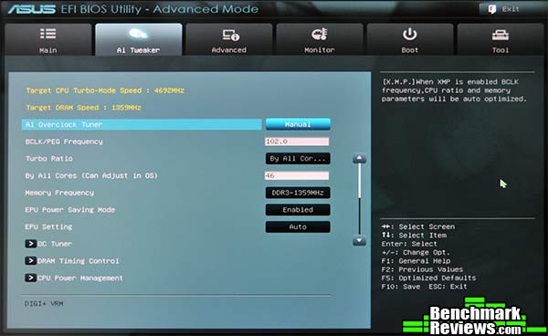
Task: Click the F1: General Help hint
Action: tap(416, 261)
